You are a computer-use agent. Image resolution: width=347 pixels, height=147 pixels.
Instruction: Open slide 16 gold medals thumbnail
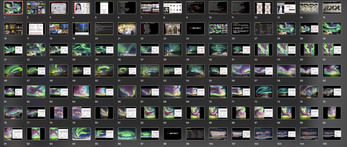[13, 29]
